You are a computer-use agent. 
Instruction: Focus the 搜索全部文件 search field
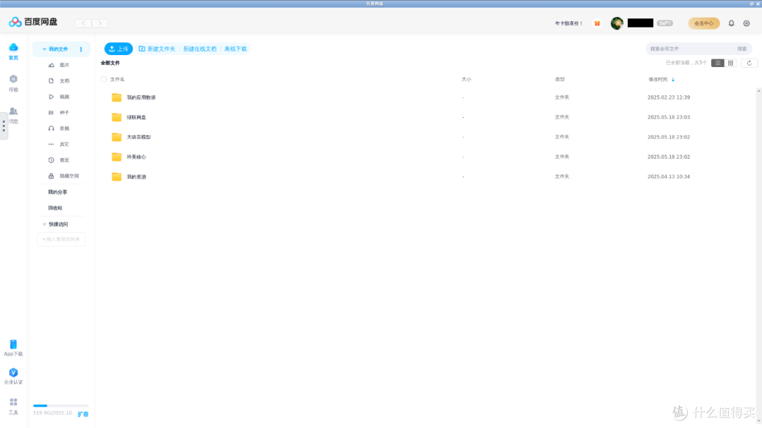[x=690, y=49]
